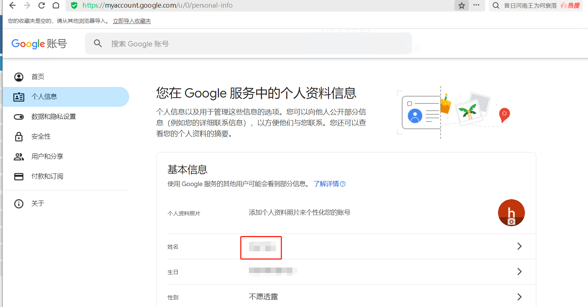The height and width of the screenshot is (307, 588).
Task: Expand the 生日 row chevron
Action: click(519, 272)
